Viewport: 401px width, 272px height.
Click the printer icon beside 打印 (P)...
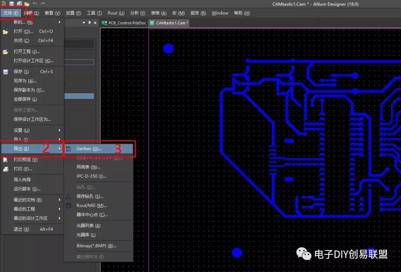click(5, 169)
